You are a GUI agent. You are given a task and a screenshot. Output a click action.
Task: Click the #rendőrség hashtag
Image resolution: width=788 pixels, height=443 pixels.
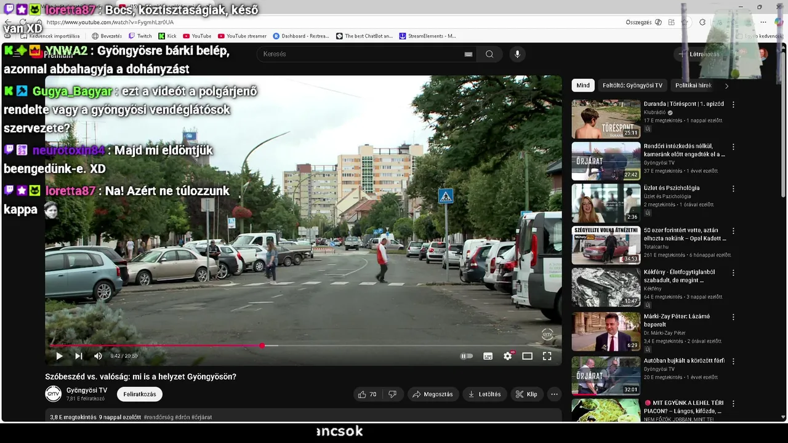(x=159, y=417)
